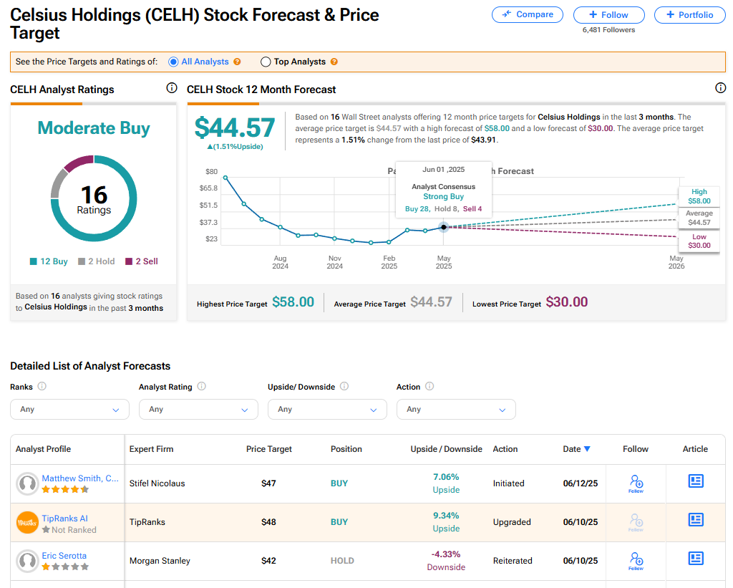Screen dimensions: 733x588
Task: Click the 12 Buy teal legend swatch
Action: pos(33,261)
